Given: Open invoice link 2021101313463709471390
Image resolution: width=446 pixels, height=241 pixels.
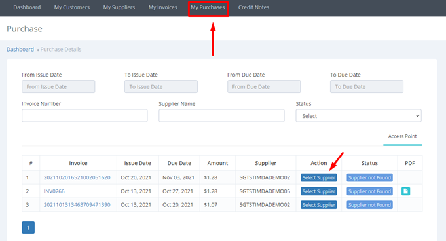Looking at the screenshot, I should (77, 205).
